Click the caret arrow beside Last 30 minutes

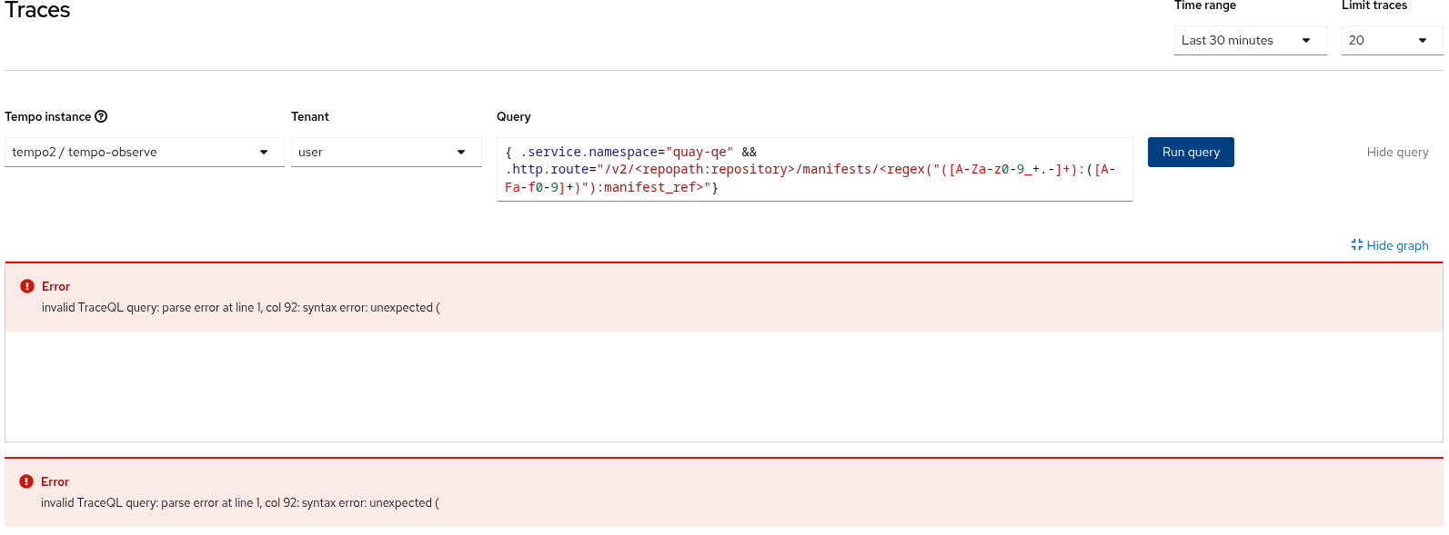point(1306,41)
